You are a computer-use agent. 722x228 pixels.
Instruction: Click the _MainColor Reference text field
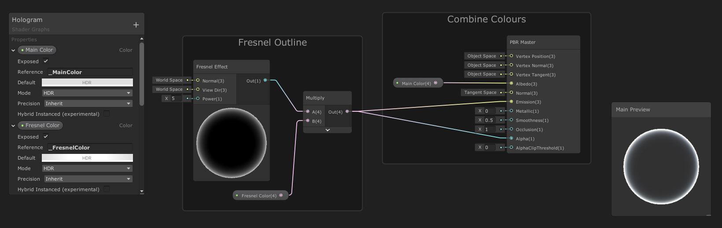tap(90, 72)
